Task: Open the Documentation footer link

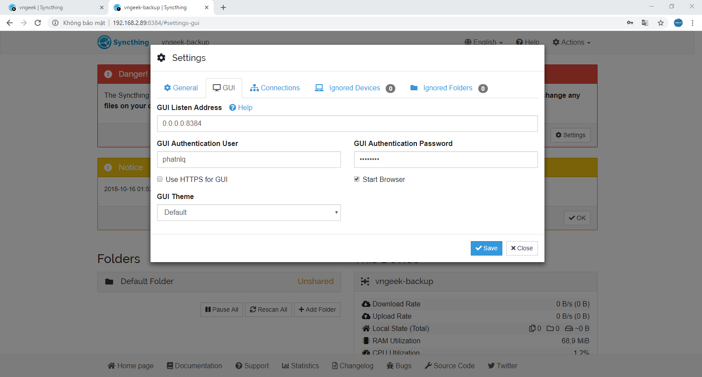Action: (194, 366)
